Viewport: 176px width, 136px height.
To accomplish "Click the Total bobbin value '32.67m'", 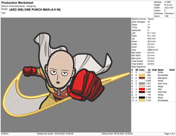I will pos(151,64).
